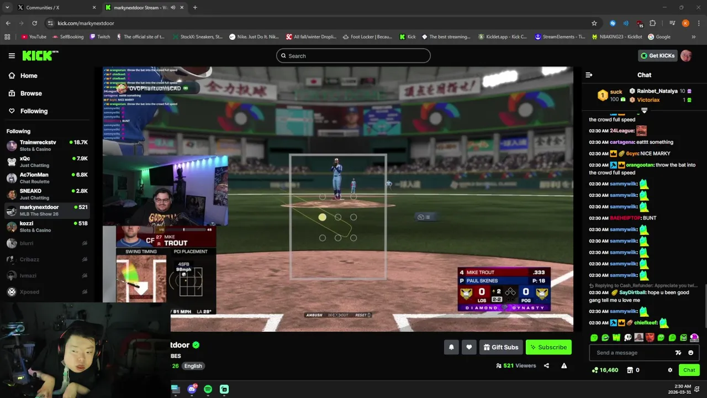
Task: Open the media control toolbar icon
Action: coord(672,23)
